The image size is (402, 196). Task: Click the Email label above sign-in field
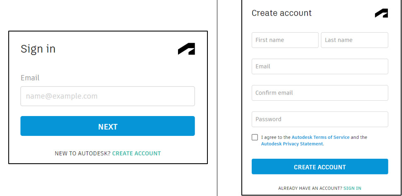(x=30, y=78)
